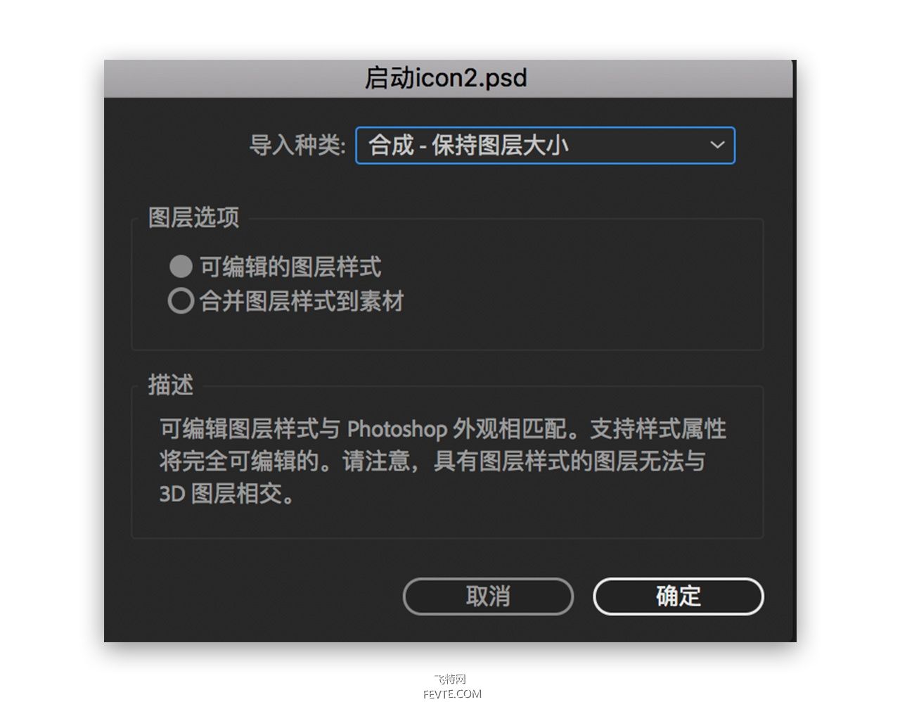The height and width of the screenshot is (702, 900).
Task: Open the 导入种类 dropdown chevron arrow
Action: click(x=717, y=145)
